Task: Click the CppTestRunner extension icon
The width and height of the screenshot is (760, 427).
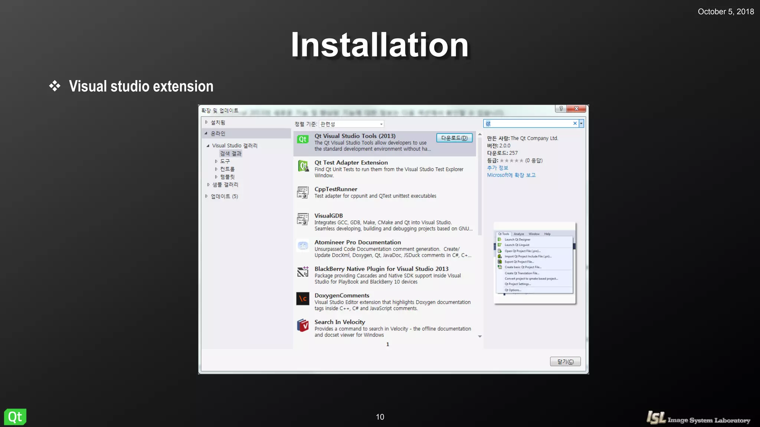Action: [x=303, y=193]
